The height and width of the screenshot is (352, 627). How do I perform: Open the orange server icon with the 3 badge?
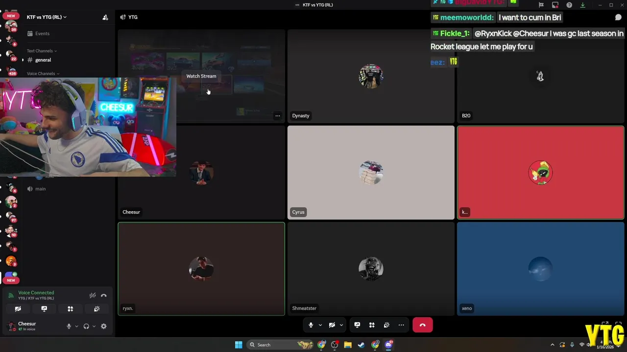point(11,261)
